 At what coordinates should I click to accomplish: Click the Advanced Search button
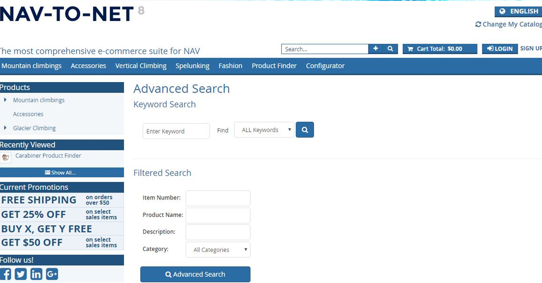[x=195, y=274]
